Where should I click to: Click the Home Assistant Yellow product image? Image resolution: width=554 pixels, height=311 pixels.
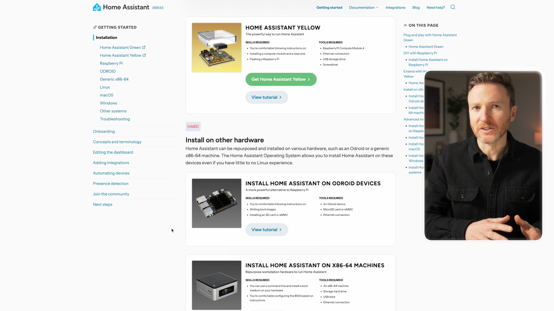[217, 48]
